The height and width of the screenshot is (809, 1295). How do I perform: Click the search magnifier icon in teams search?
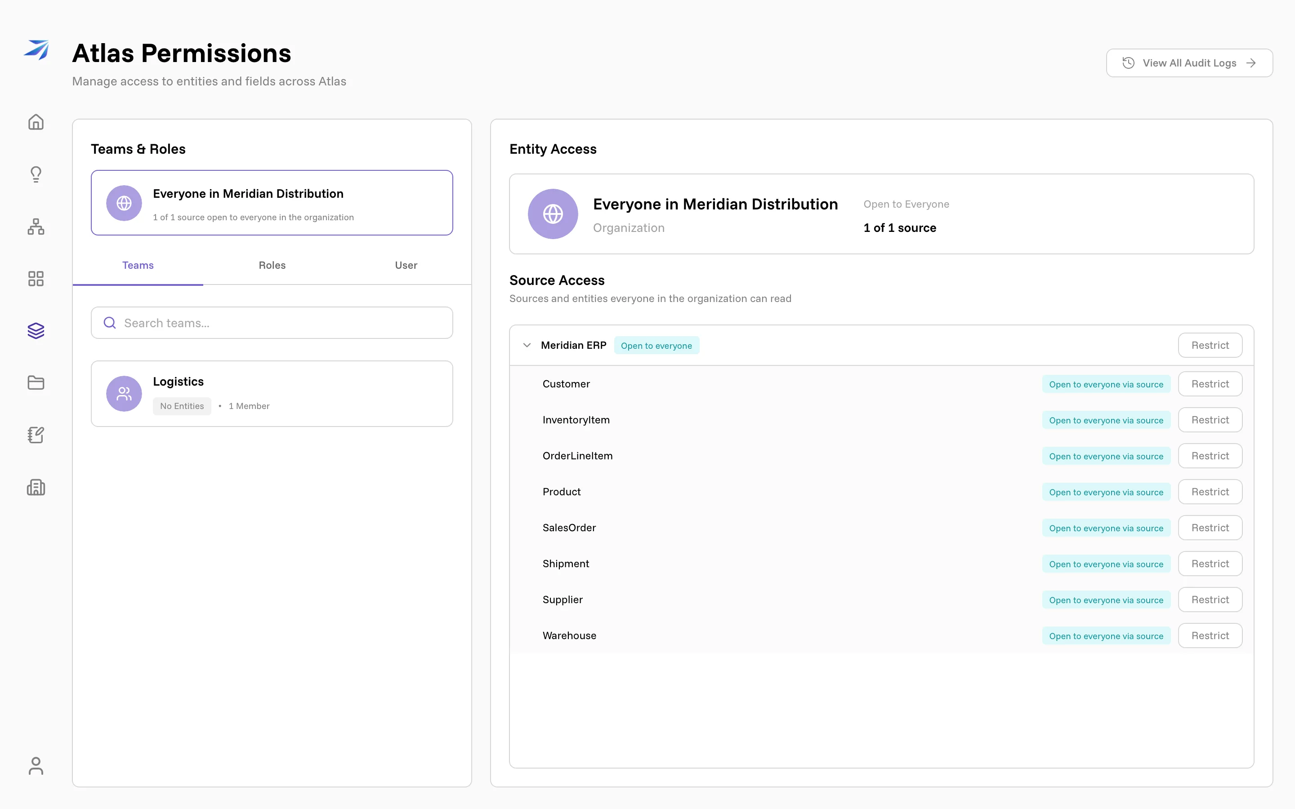(110, 323)
